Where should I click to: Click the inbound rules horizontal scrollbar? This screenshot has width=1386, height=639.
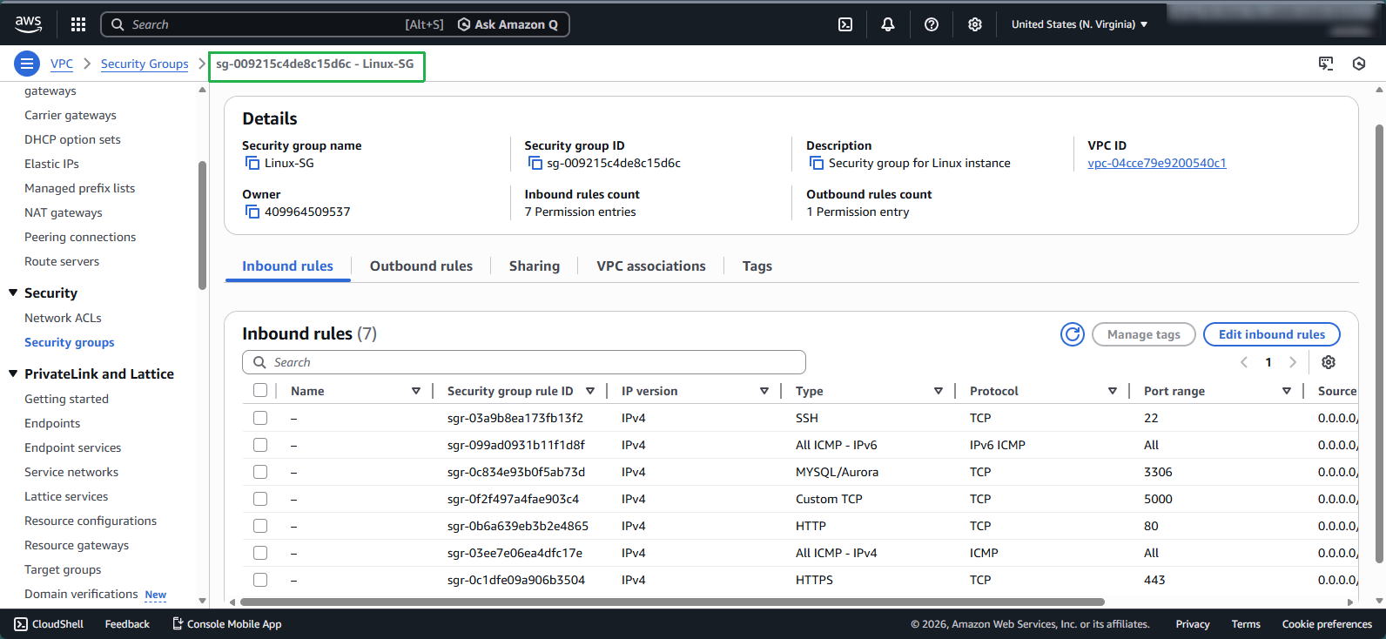coord(672,602)
